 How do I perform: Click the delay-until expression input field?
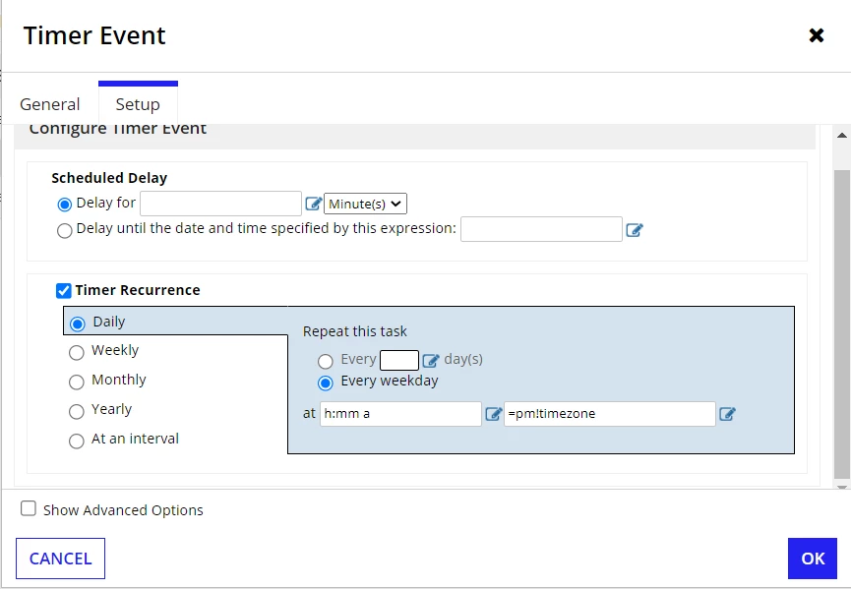[x=541, y=229]
